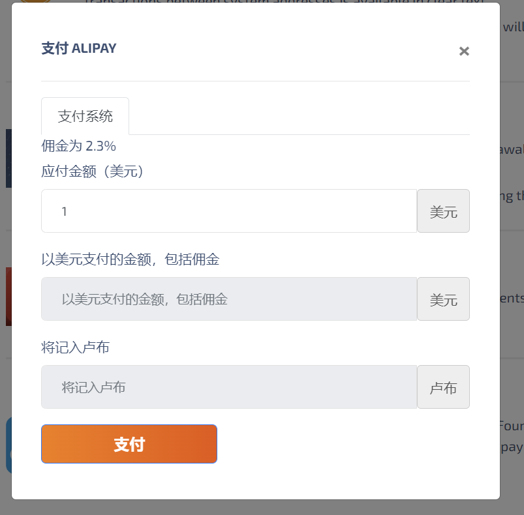
Task: Click the 将记入卢布 label above field
Action: click(x=75, y=347)
